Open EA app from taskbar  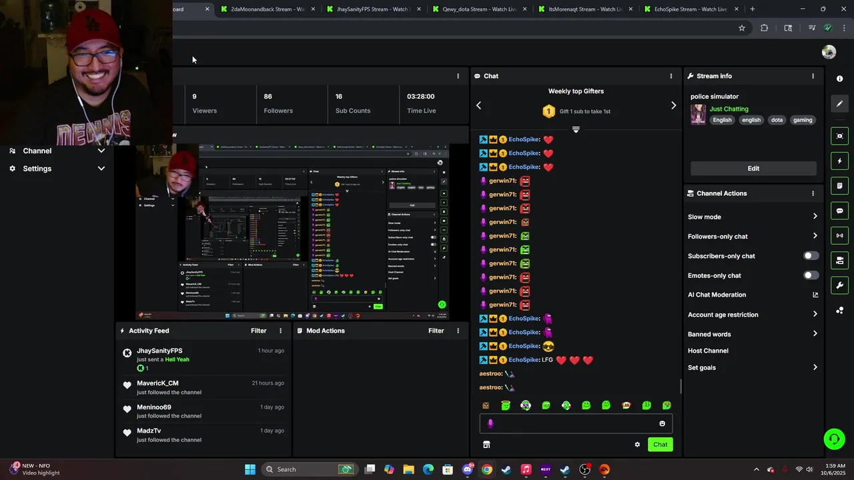(x=604, y=469)
